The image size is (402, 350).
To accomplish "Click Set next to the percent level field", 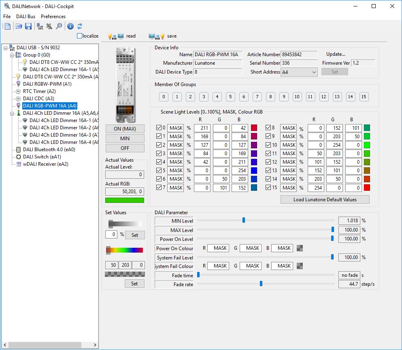I will point(135,235).
